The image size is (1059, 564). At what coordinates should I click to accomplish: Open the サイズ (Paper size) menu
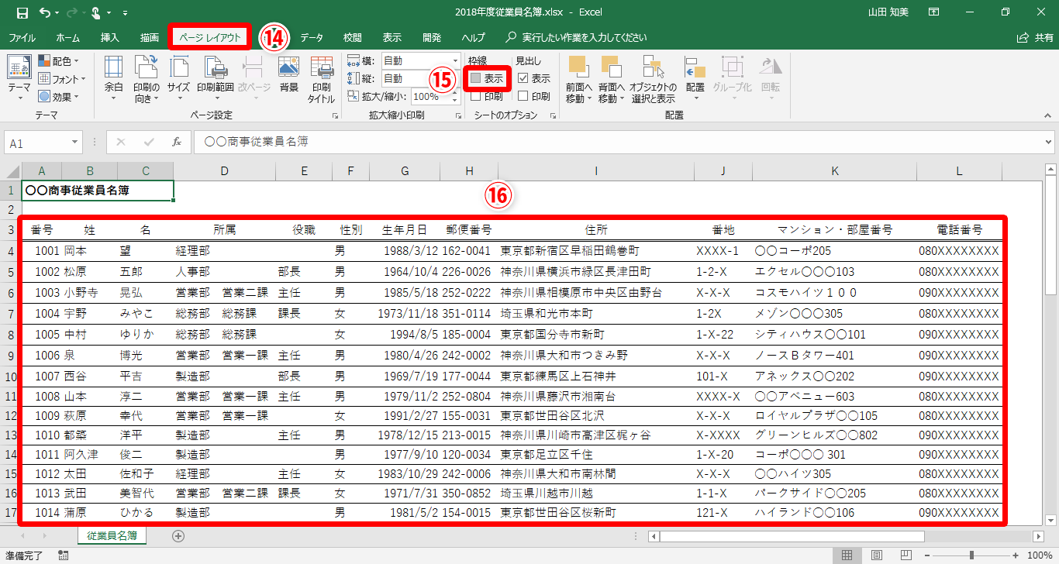pyautogui.click(x=178, y=80)
